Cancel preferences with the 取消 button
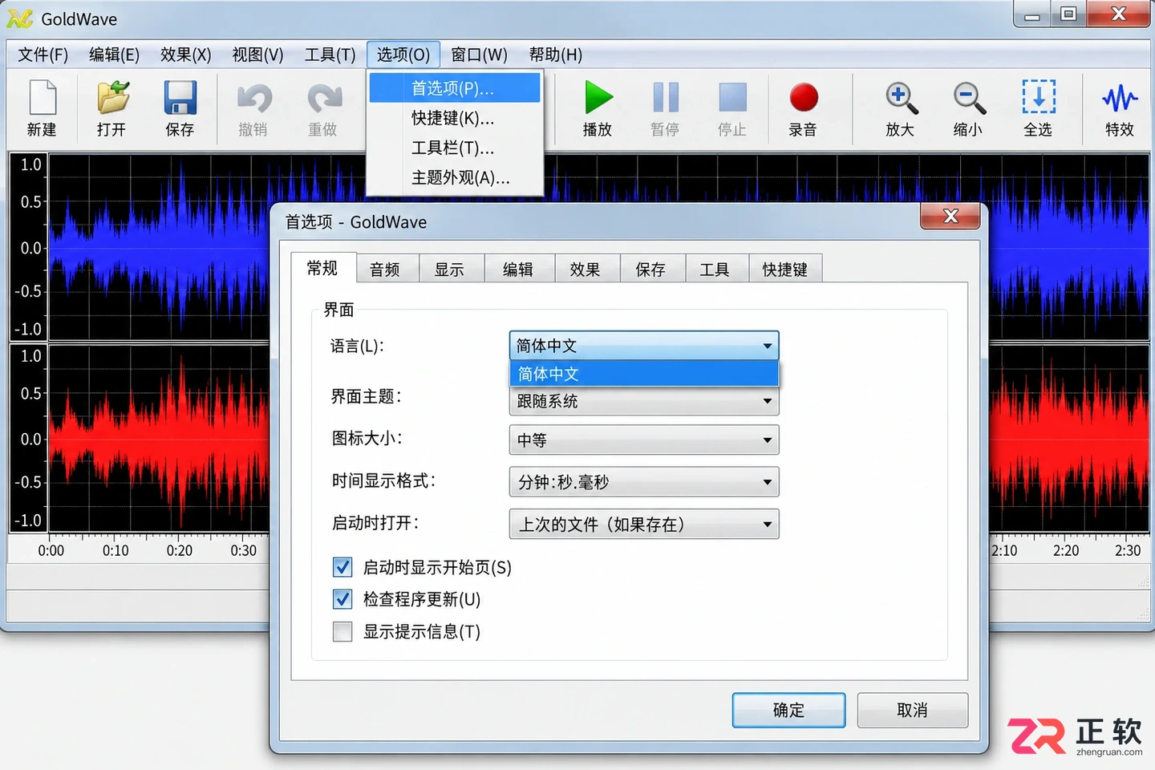The width and height of the screenshot is (1155, 770). click(913, 710)
